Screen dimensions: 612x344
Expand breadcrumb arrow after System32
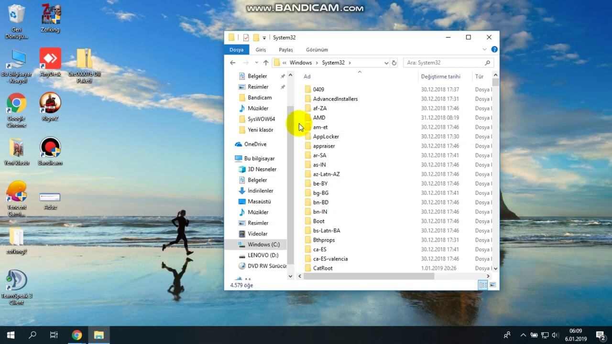(x=350, y=63)
